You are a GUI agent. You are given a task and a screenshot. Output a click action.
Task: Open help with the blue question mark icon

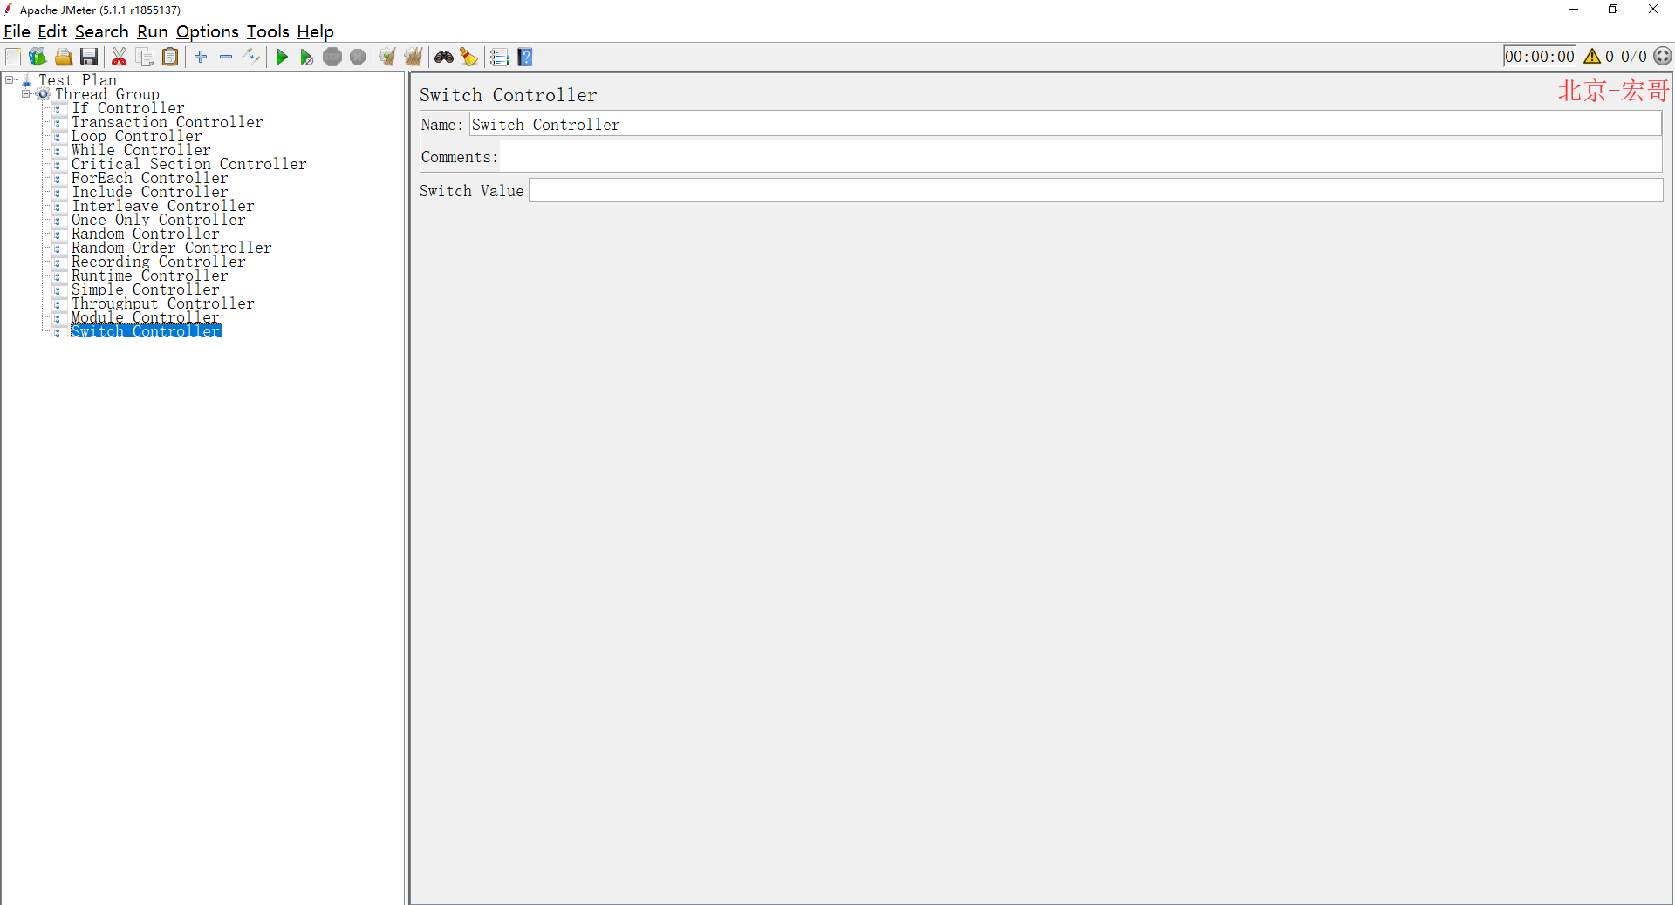click(525, 57)
